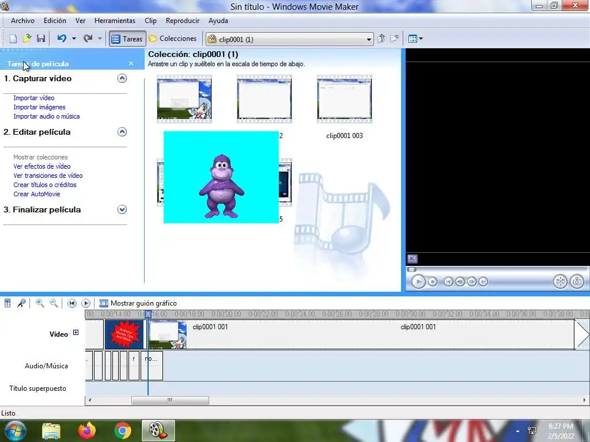Select the second clip thumbnail in the top row

click(x=264, y=99)
